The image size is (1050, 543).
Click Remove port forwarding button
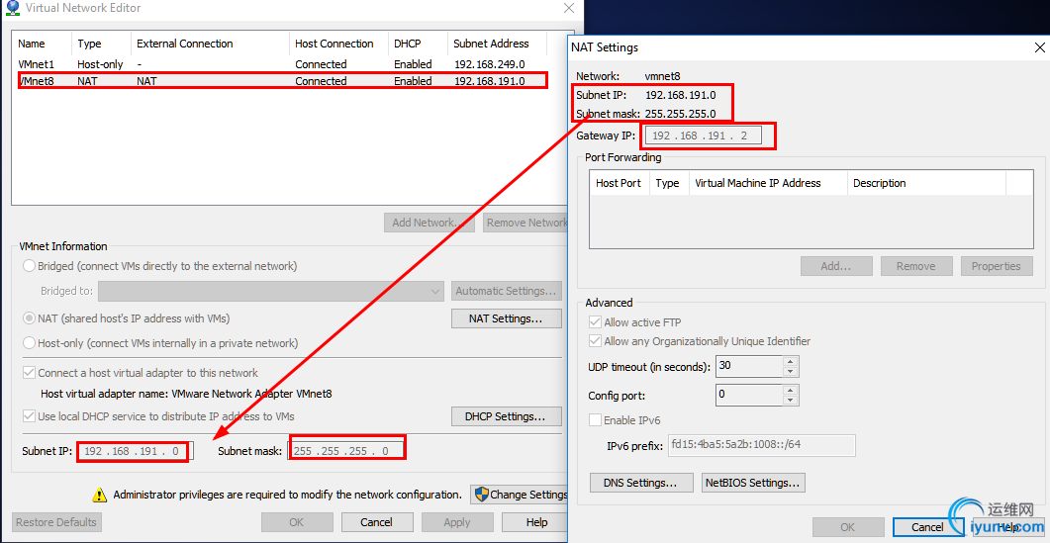pos(916,266)
